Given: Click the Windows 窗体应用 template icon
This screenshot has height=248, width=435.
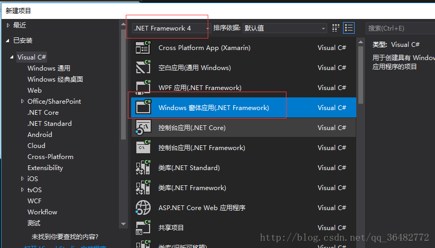Looking at the screenshot, I should (x=143, y=107).
